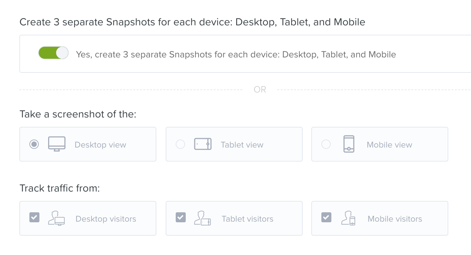Click the 'Tablet visitors' text label

pyautogui.click(x=248, y=219)
